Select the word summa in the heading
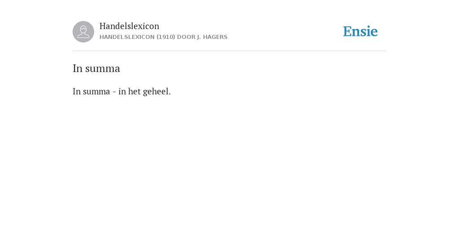This screenshot has height=229, width=459. pyautogui.click(x=103, y=69)
